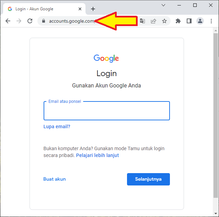Open the profile avatar menu

coord(200,21)
